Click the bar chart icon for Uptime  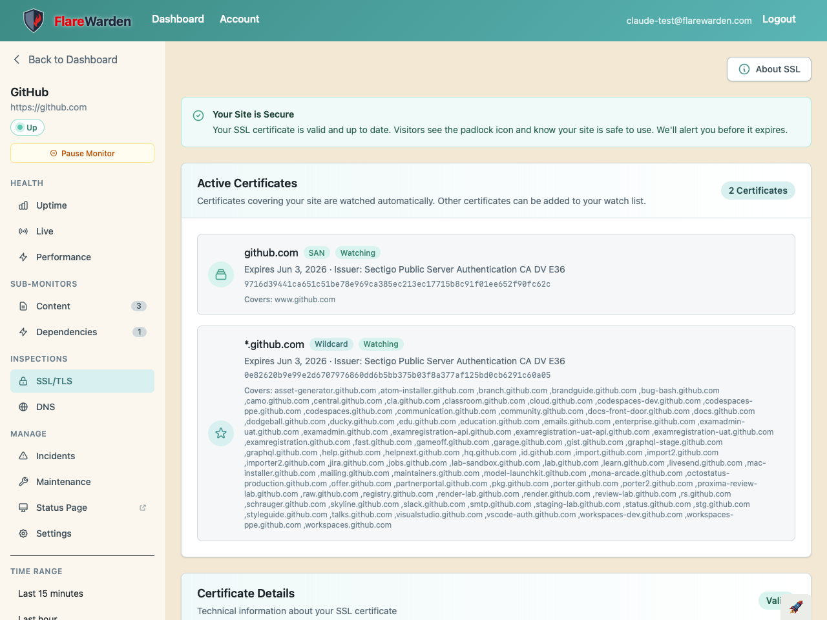23,205
